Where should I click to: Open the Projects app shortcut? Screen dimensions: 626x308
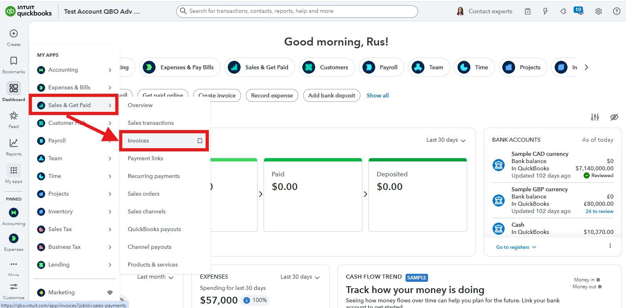[x=522, y=68]
